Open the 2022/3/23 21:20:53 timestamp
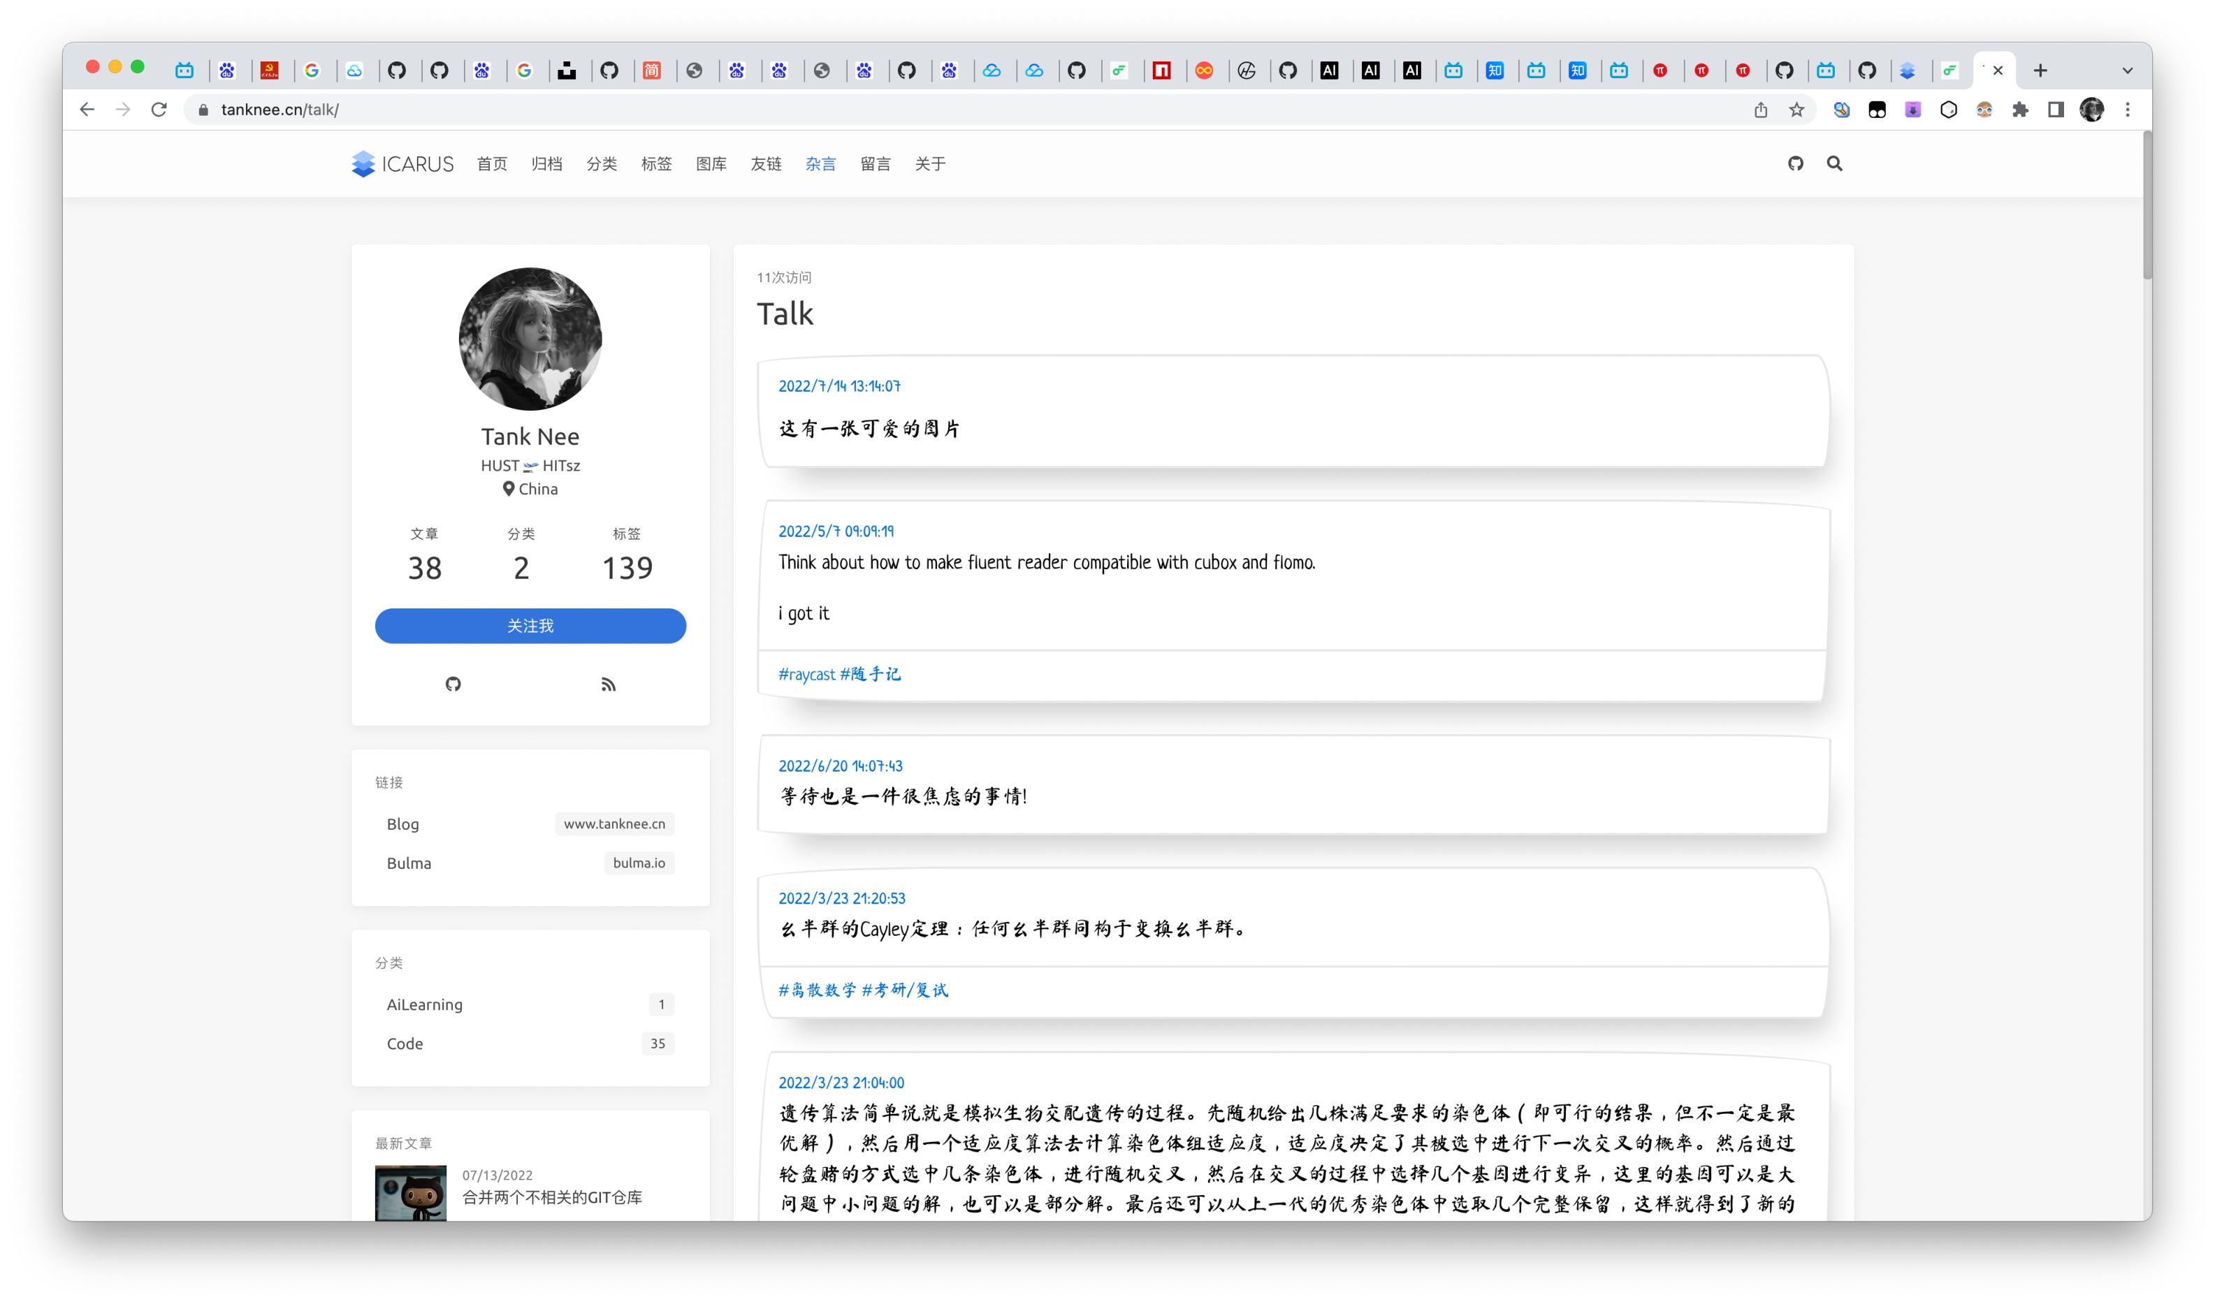This screenshot has height=1304, width=2215. [842, 898]
